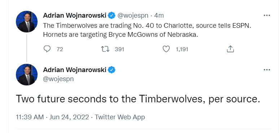The width and height of the screenshot is (279, 133).
Task: Click the verified badge on second tweet
Action: tap(112, 70)
